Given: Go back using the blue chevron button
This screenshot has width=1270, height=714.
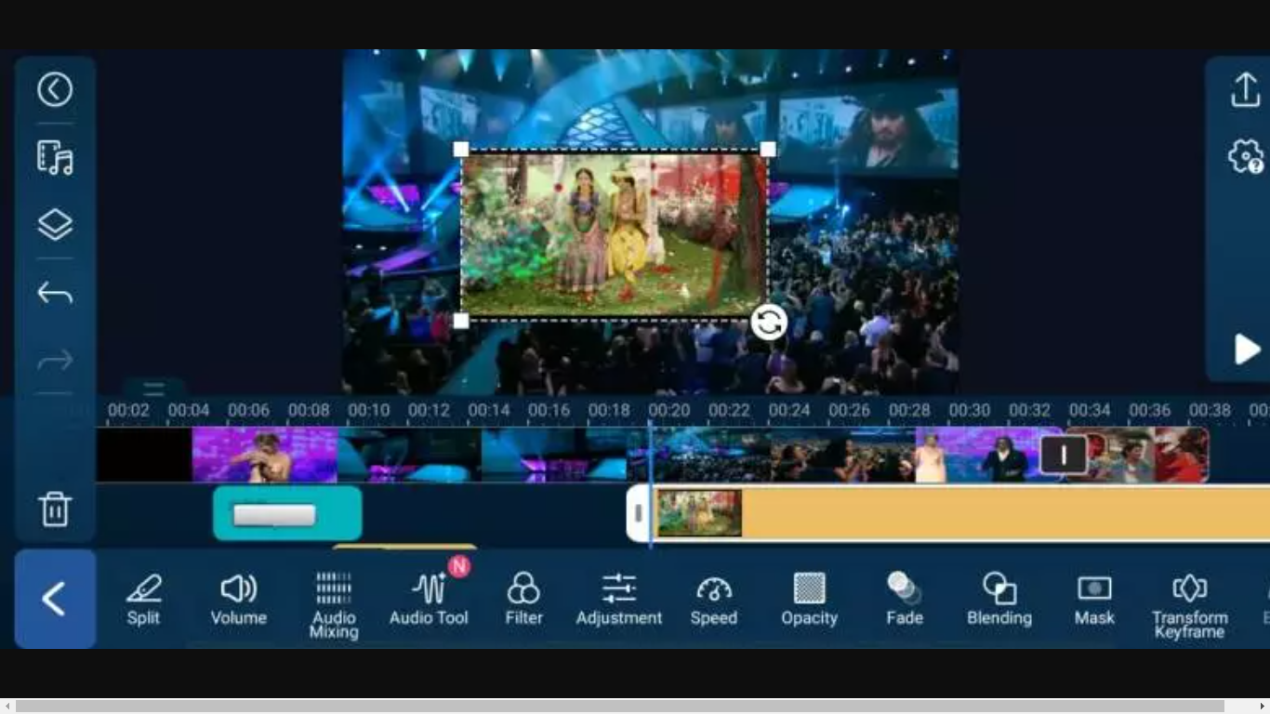Looking at the screenshot, I should pyautogui.click(x=55, y=599).
